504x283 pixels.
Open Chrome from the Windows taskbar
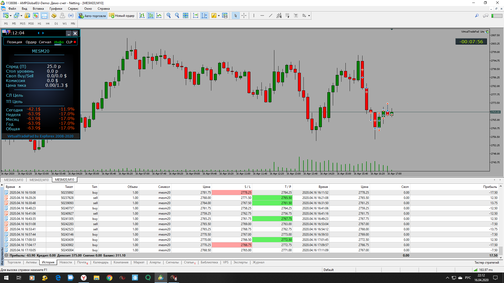(x=109, y=278)
